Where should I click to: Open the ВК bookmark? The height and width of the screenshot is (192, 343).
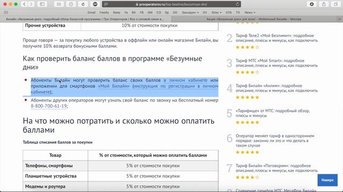point(133,12)
